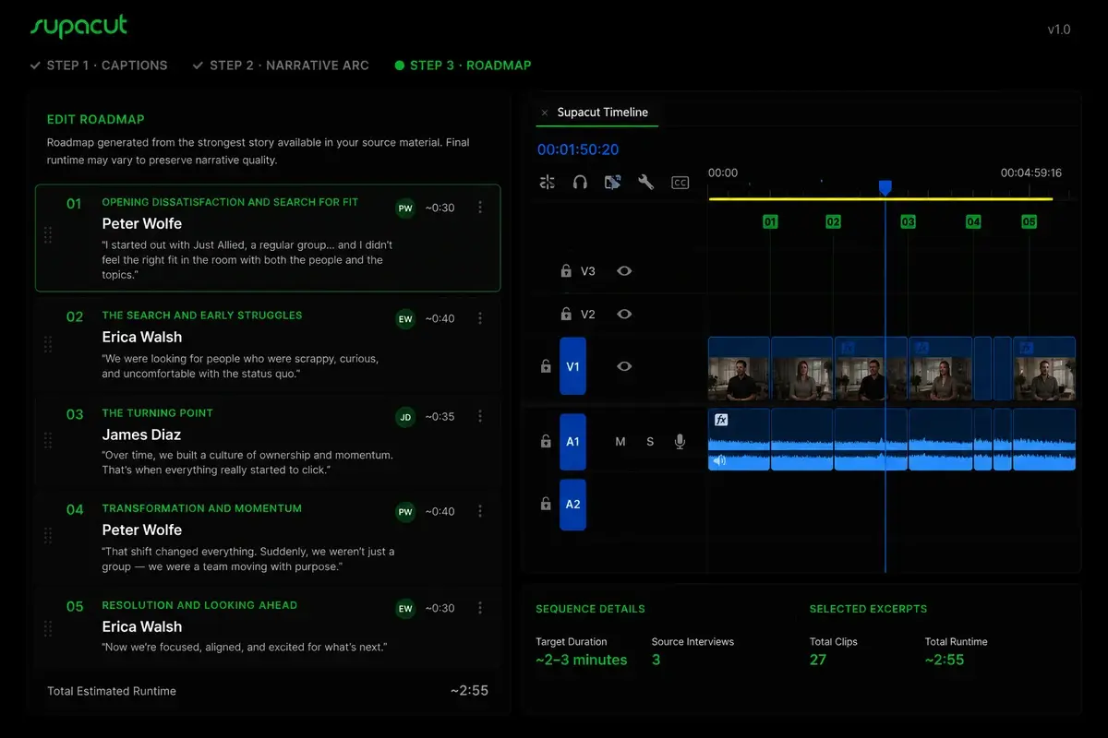The width and height of the screenshot is (1108, 738).
Task: Select first video clip thumbnail on V1
Action: tap(739, 367)
